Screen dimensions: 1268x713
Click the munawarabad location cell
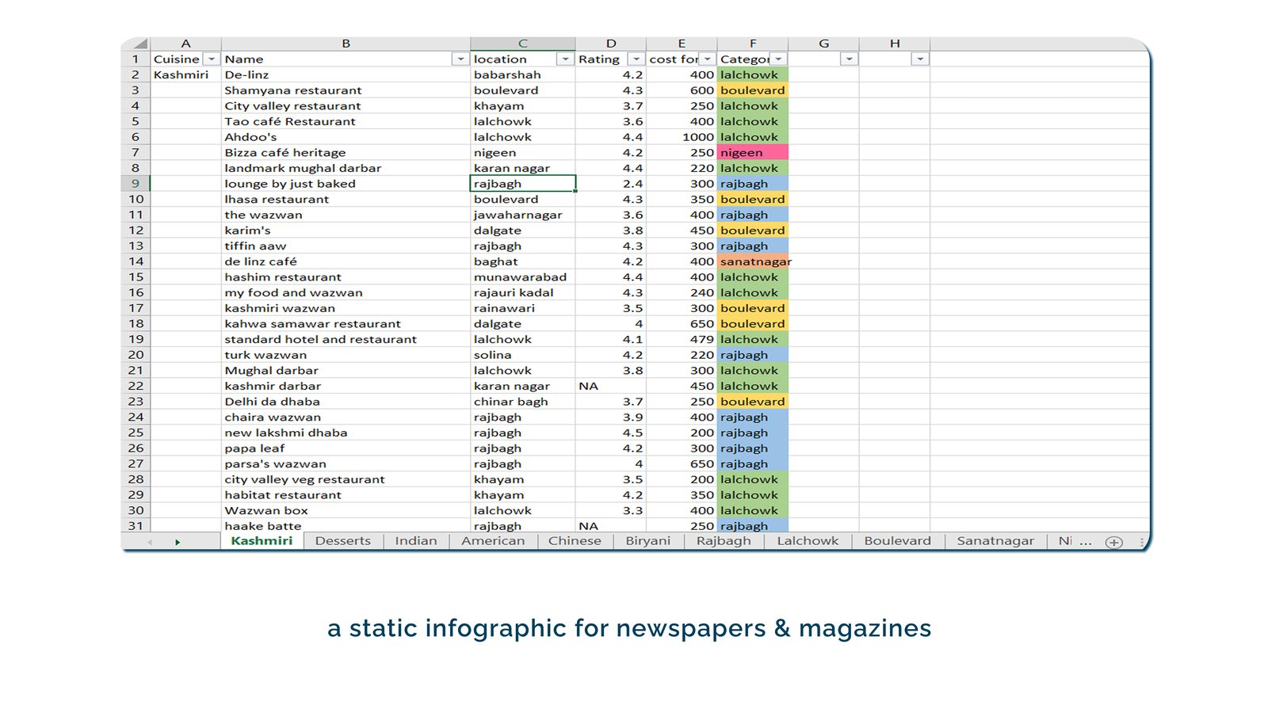coord(523,277)
